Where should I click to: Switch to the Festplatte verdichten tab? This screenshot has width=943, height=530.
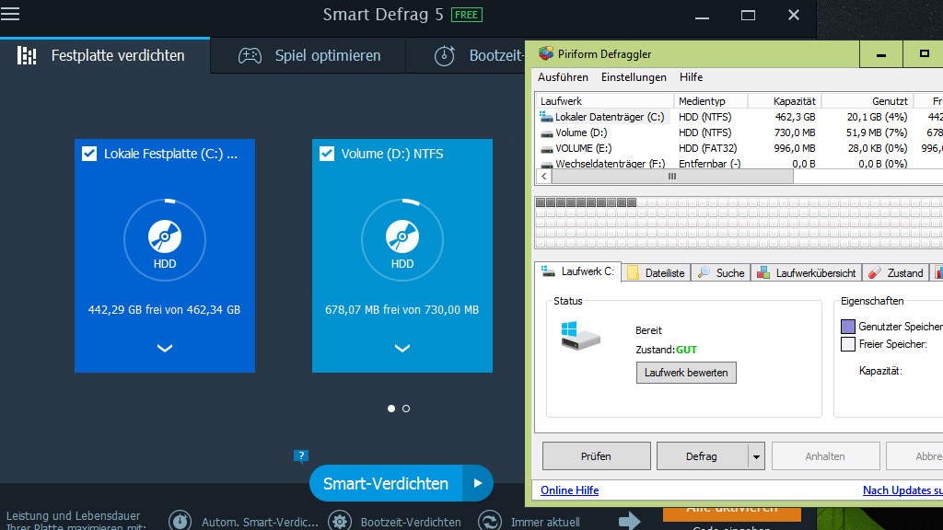pos(105,55)
